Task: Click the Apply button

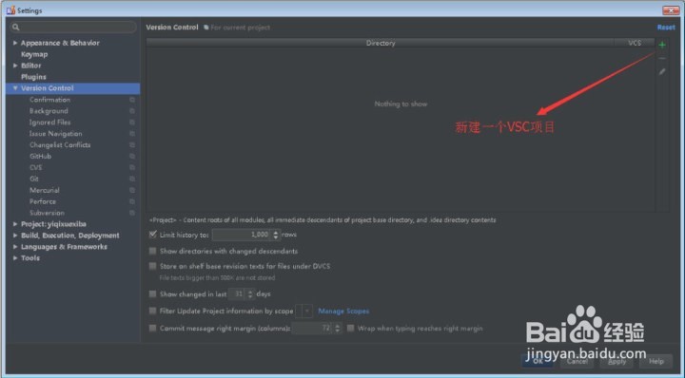Action: (x=616, y=361)
